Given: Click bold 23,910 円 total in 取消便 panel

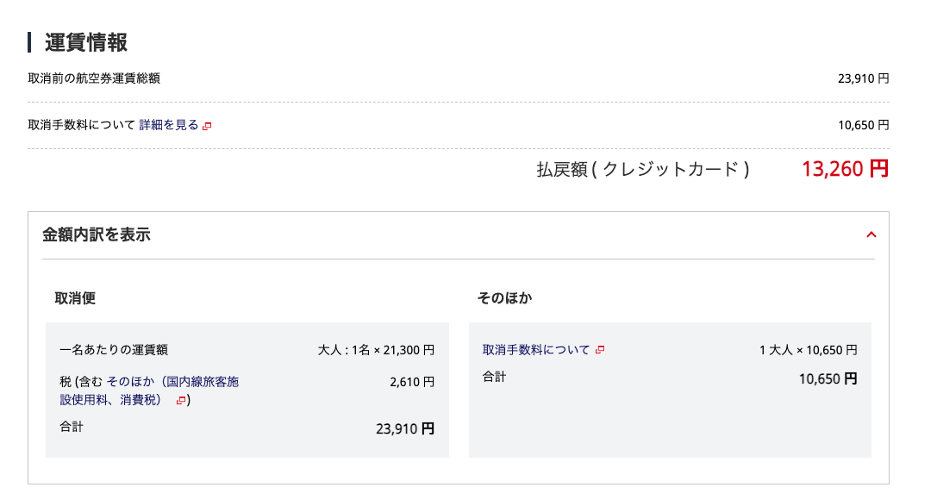Looking at the screenshot, I should click(405, 428).
